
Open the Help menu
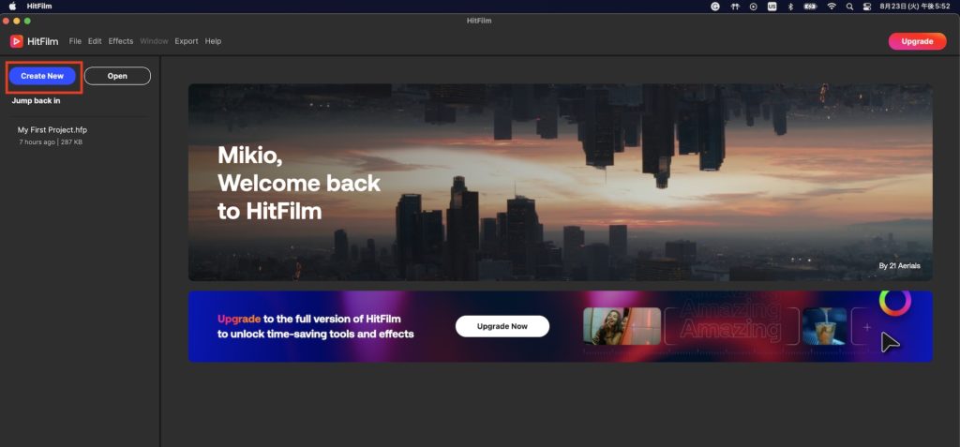click(x=213, y=41)
